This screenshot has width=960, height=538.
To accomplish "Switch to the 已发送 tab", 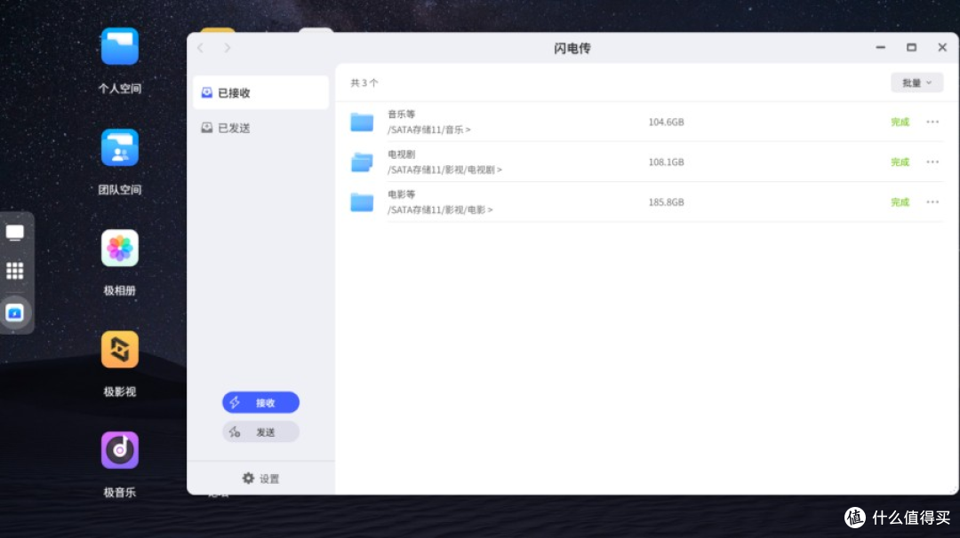I will point(260,128).
